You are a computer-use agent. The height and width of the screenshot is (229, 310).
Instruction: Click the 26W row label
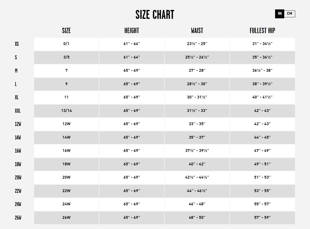[18, 218]
